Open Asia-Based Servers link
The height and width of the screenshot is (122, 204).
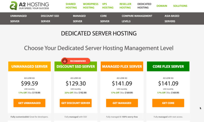[172, 19]
